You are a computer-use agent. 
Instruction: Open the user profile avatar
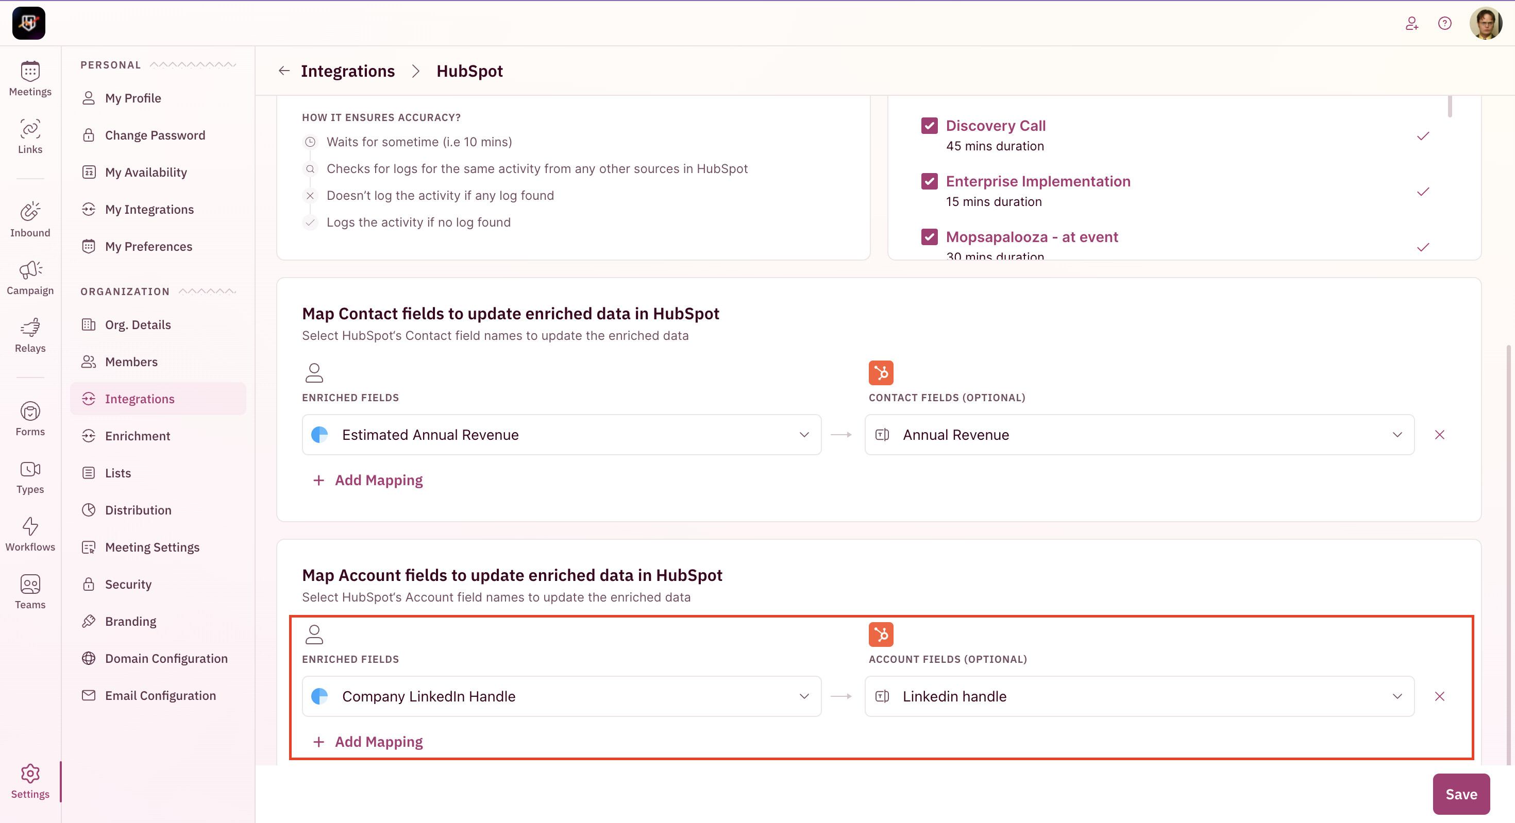[x=1486, y=24]
